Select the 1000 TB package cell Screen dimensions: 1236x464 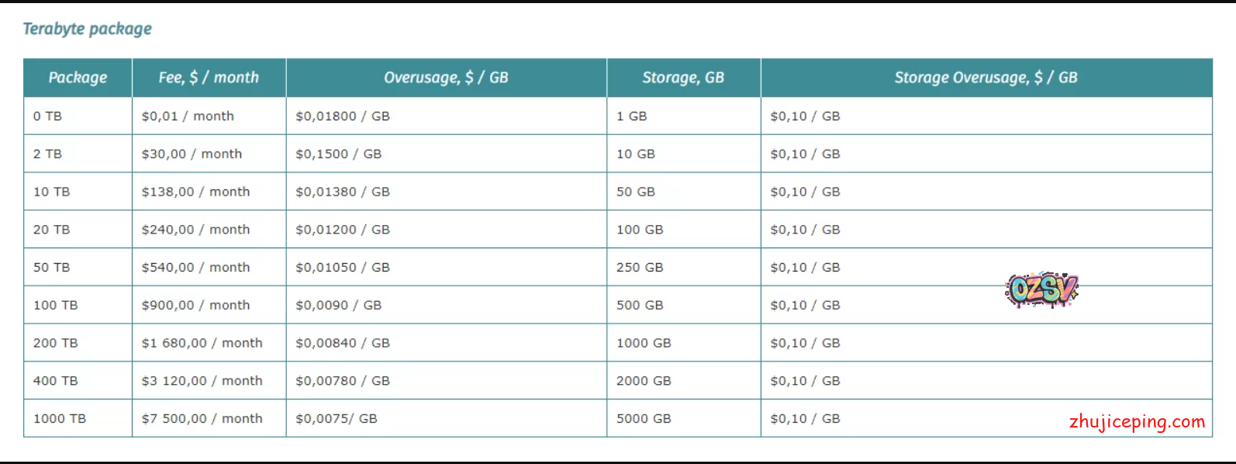point(60,418)
